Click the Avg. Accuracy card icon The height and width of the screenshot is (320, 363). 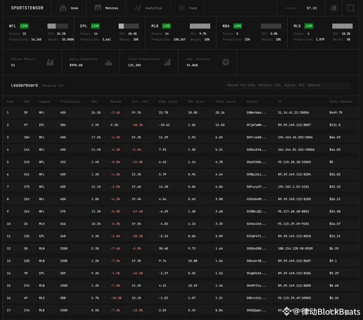pos(226,62)
